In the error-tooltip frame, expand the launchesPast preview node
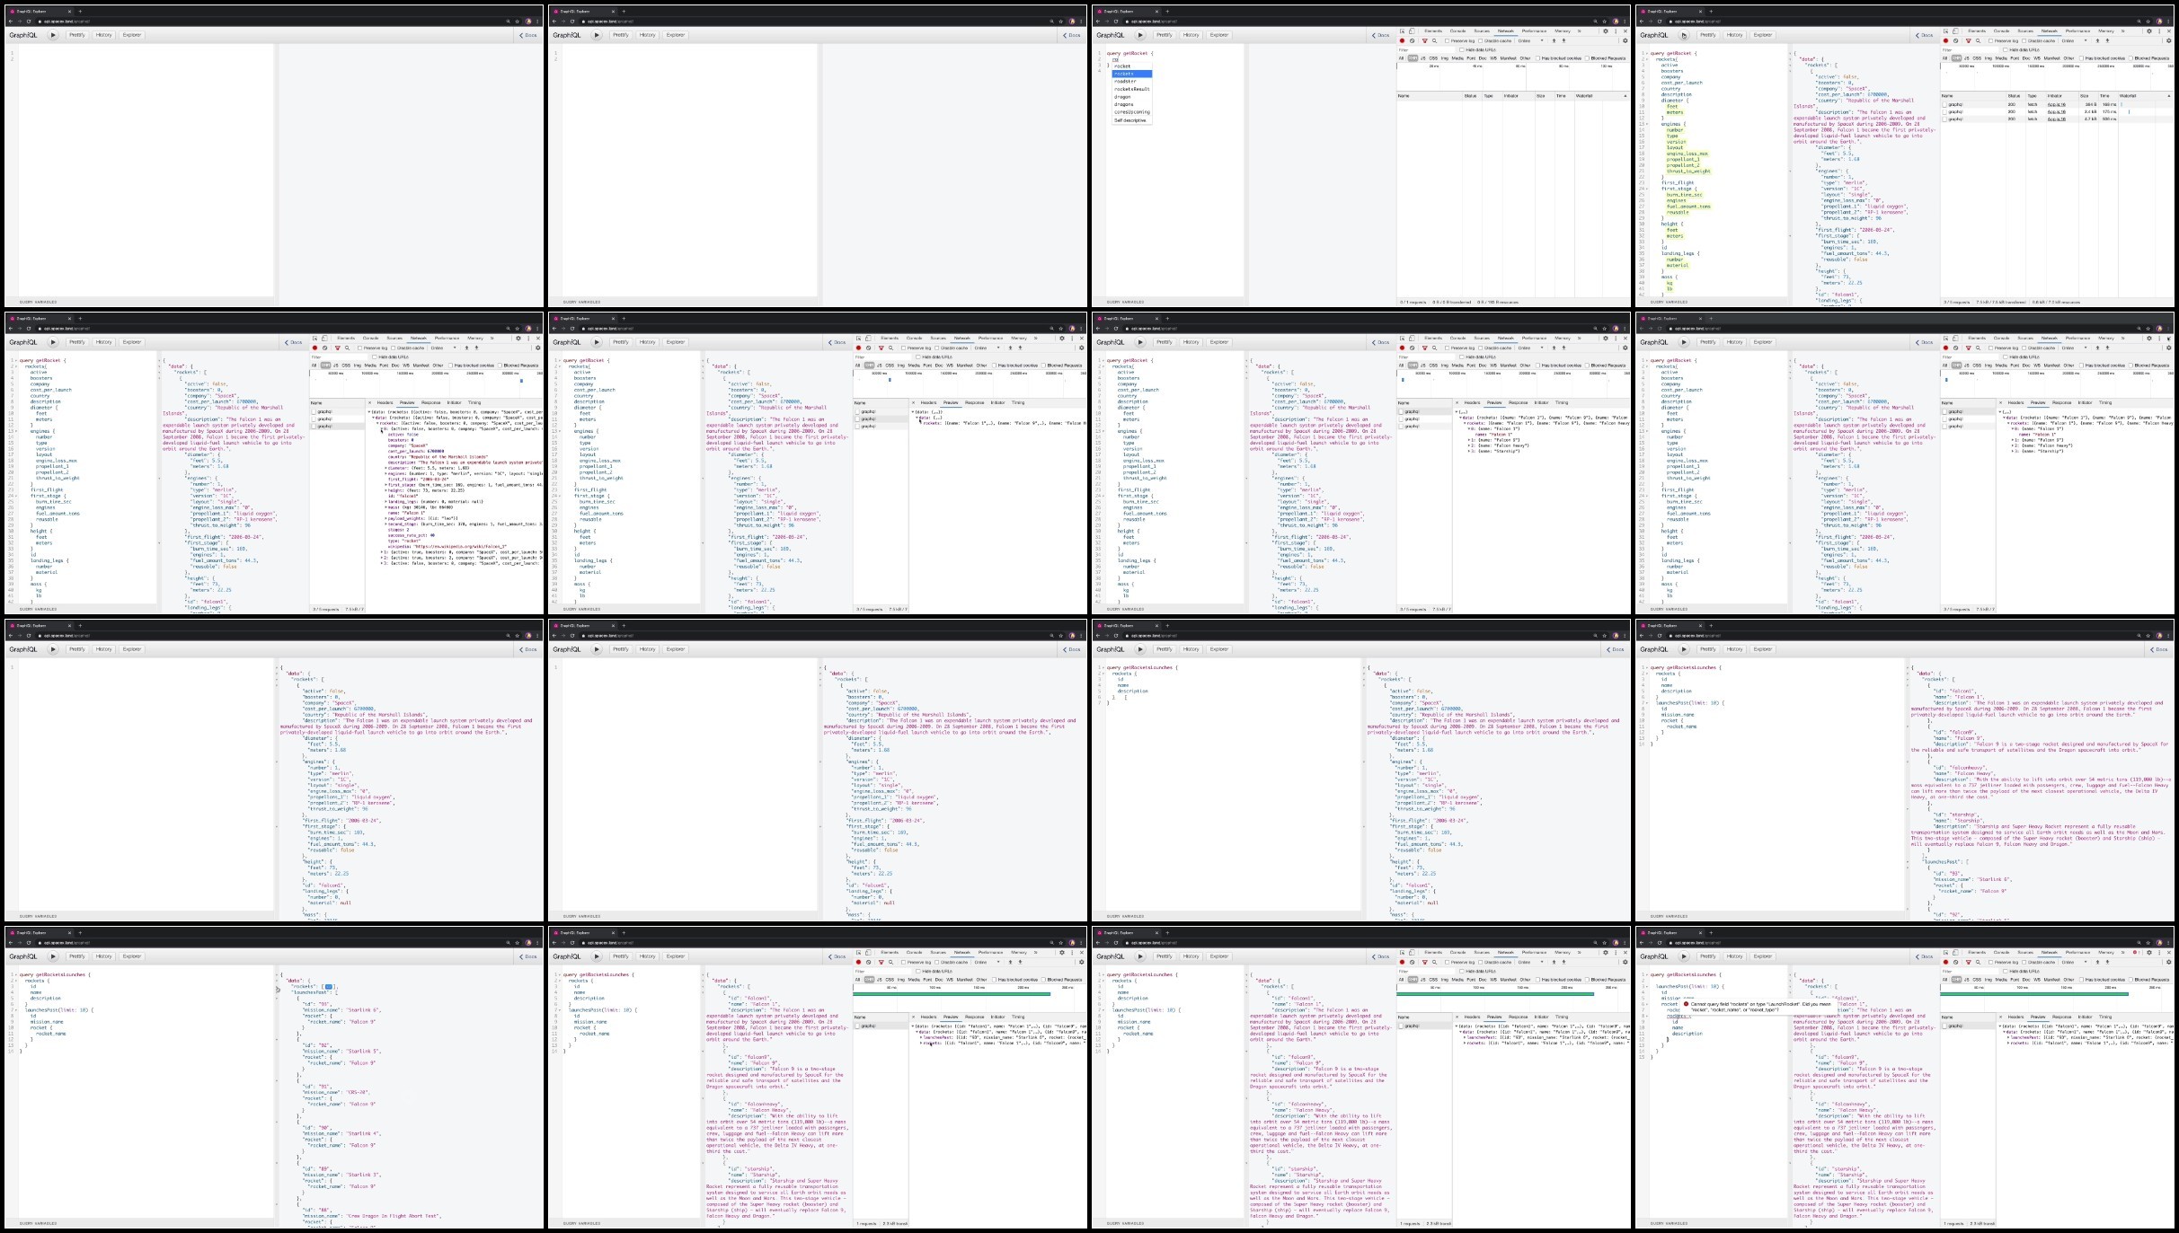The height and width of the screenshot is (1233, 2179). [2008, 1037]
